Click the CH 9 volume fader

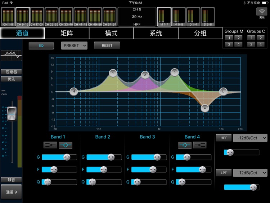coord(12,114)
